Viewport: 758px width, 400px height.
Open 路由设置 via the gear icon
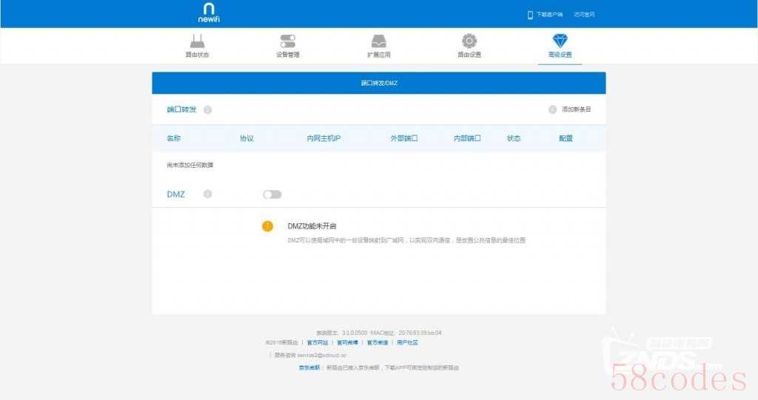coord(469,41)
